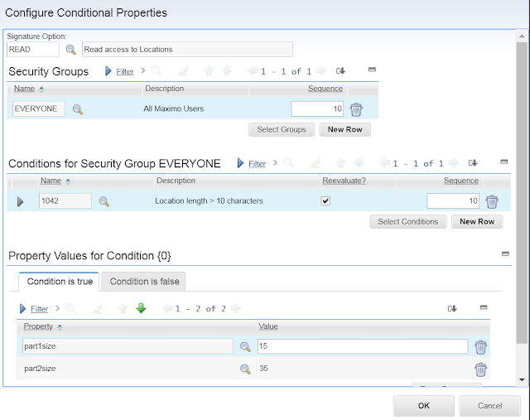Download property values table data icon

tap(452, 308)
